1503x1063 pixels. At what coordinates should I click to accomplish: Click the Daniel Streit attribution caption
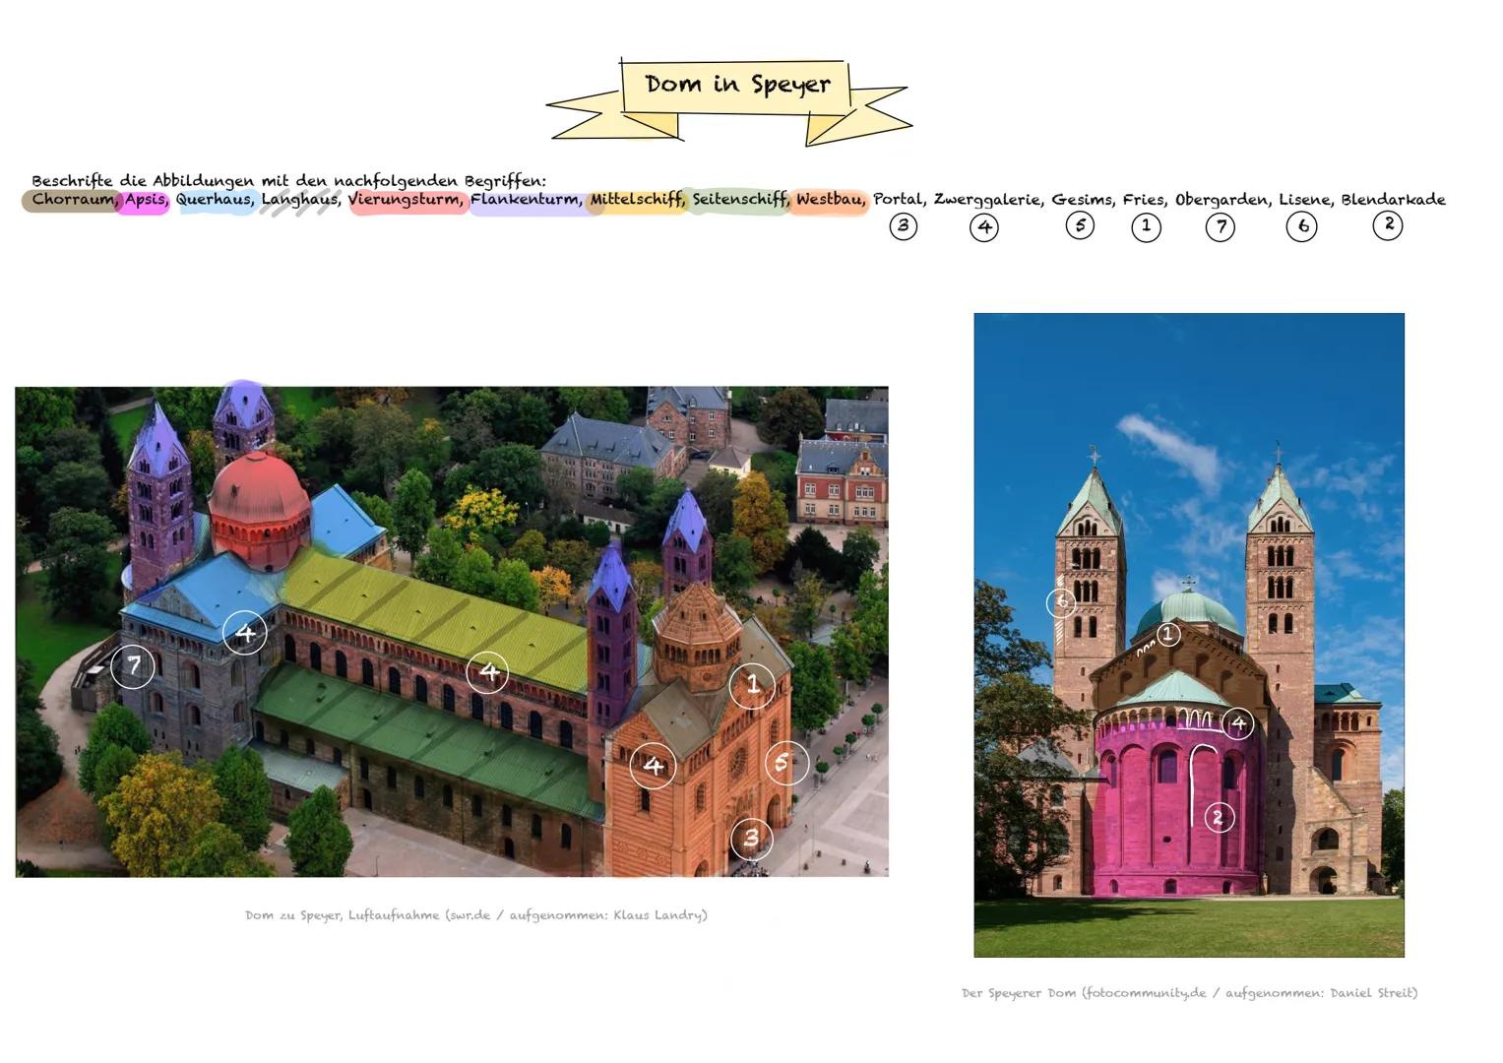click(x=1190, y=993)
